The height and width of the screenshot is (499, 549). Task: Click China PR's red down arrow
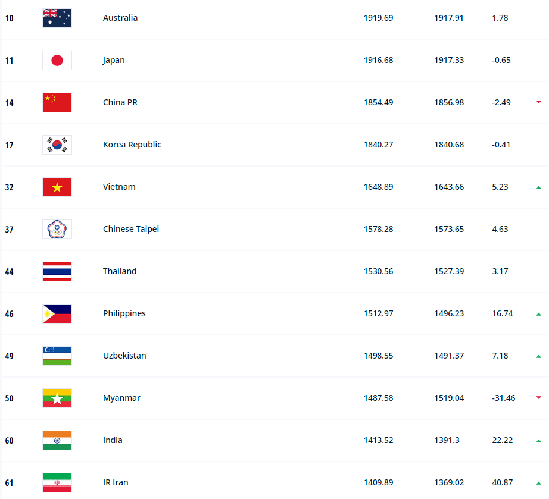click(x=538, y=102)
